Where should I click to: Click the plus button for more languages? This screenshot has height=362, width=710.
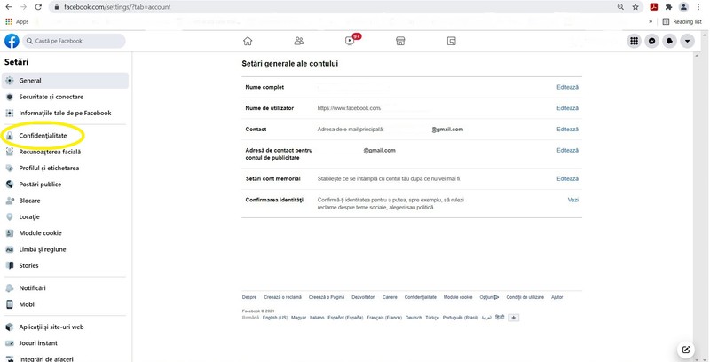514,318
